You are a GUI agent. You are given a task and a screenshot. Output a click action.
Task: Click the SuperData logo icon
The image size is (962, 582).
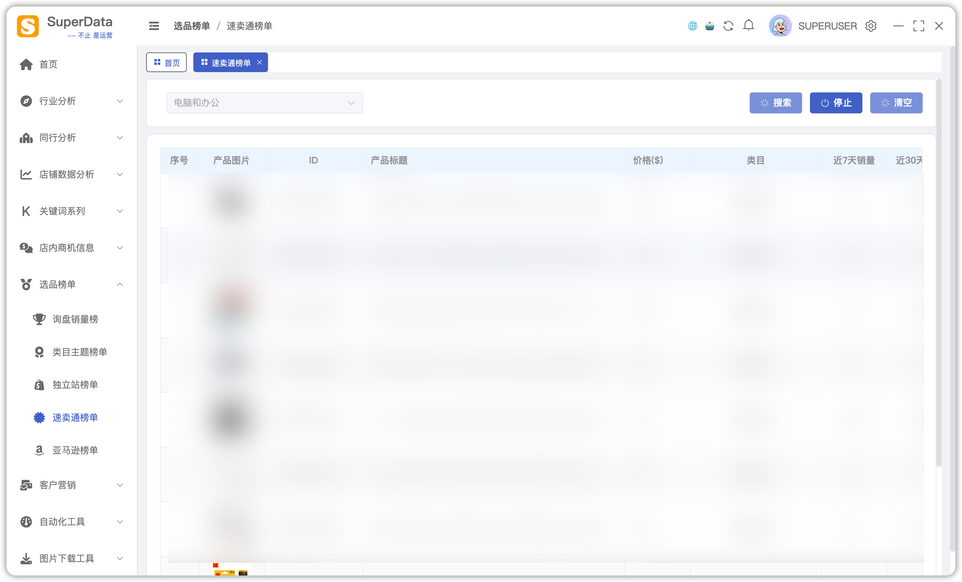(28, 26)
